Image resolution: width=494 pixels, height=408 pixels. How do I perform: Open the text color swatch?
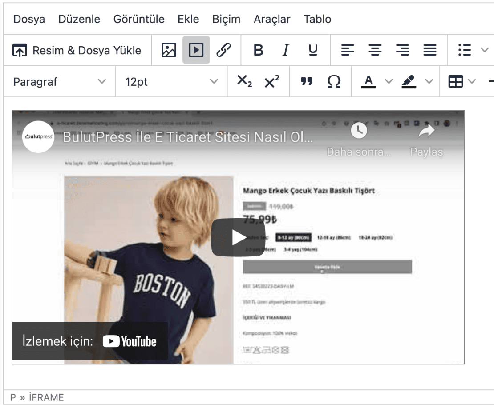(368, 82)
